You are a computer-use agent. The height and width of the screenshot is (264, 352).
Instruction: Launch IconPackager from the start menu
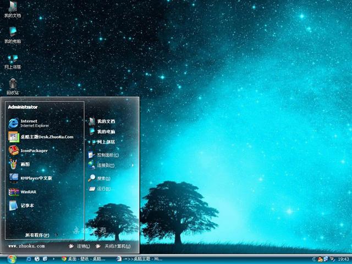(x=28, y=151)
